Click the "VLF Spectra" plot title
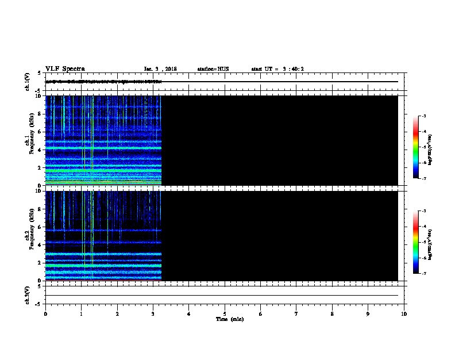Image resolution: width=455 pixels, height=352 pixels. coord(65,69)
